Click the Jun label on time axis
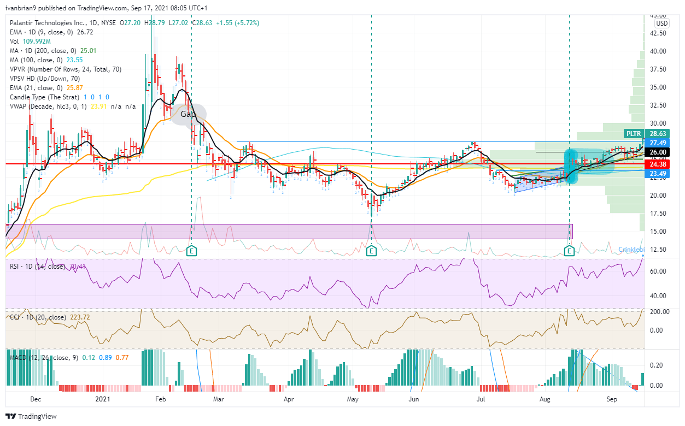 click(414, 399)
